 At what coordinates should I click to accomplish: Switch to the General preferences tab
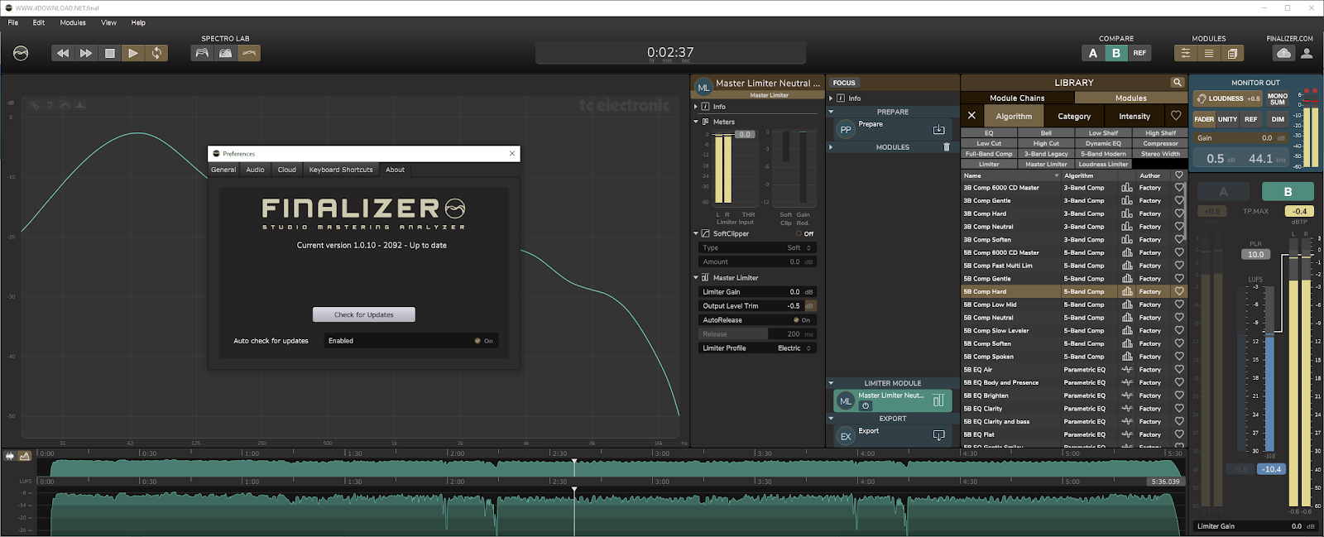(223, 170)
